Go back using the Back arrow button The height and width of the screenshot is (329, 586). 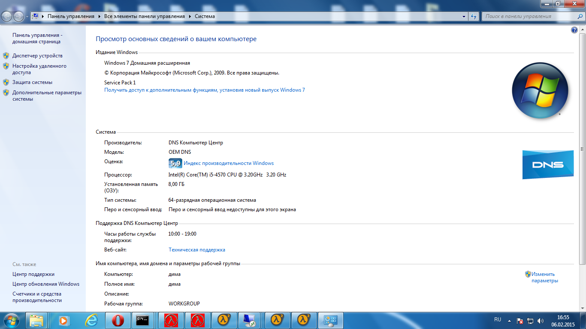point(7,17)
